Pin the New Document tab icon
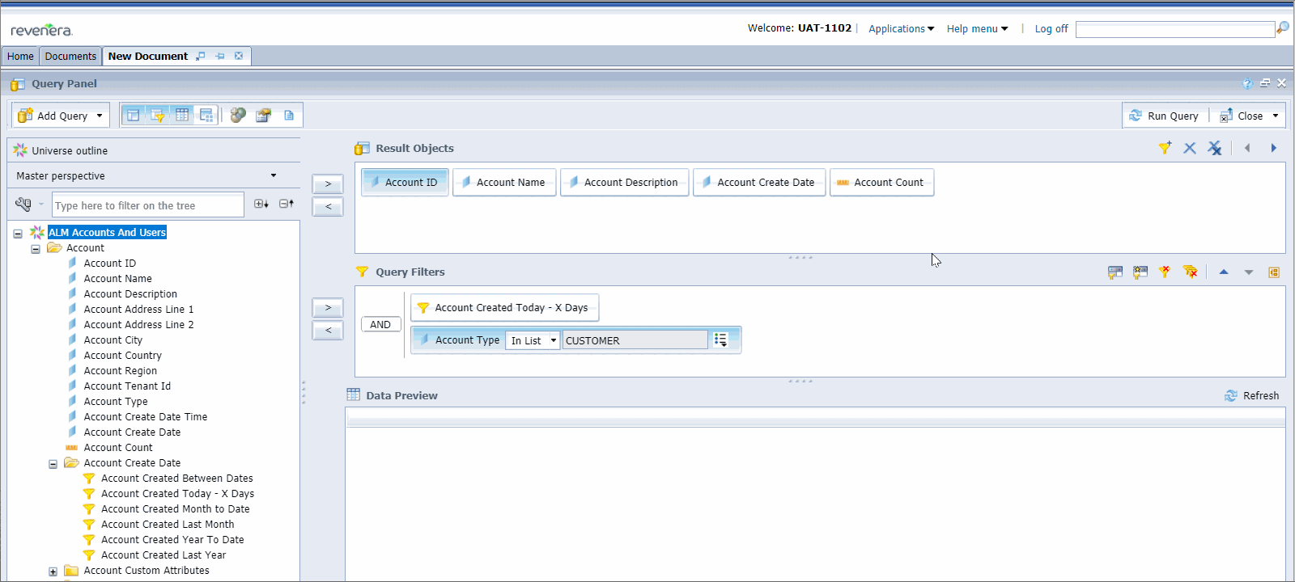The height and width of the screenshot is (582, 1295). pyautogui.click(x=219, y=56)
